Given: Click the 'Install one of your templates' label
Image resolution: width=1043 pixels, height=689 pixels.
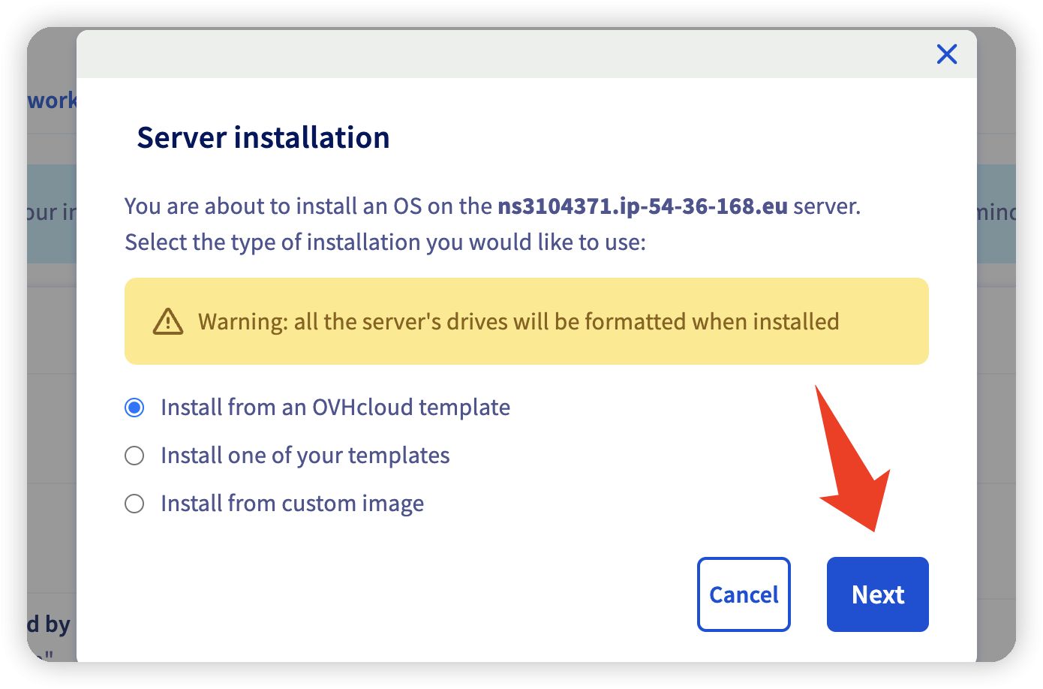Looking at the screenshot, I should tap(305, 456).
